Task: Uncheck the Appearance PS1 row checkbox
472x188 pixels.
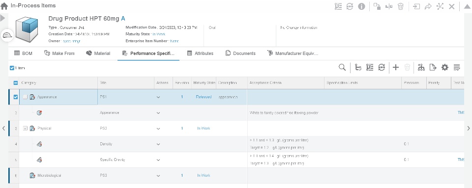Action: [x=16, y=97]
